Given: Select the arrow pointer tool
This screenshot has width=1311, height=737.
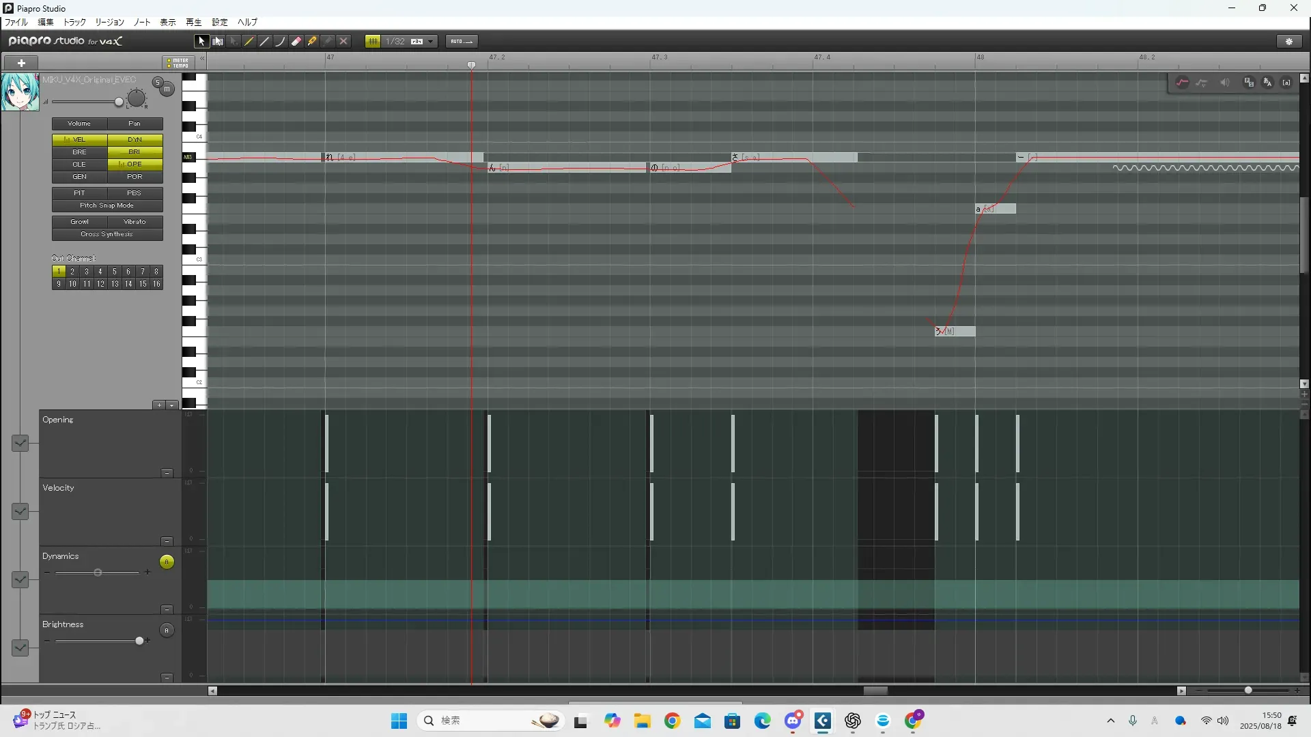Looking at the screenshot, I should (201, 42).
